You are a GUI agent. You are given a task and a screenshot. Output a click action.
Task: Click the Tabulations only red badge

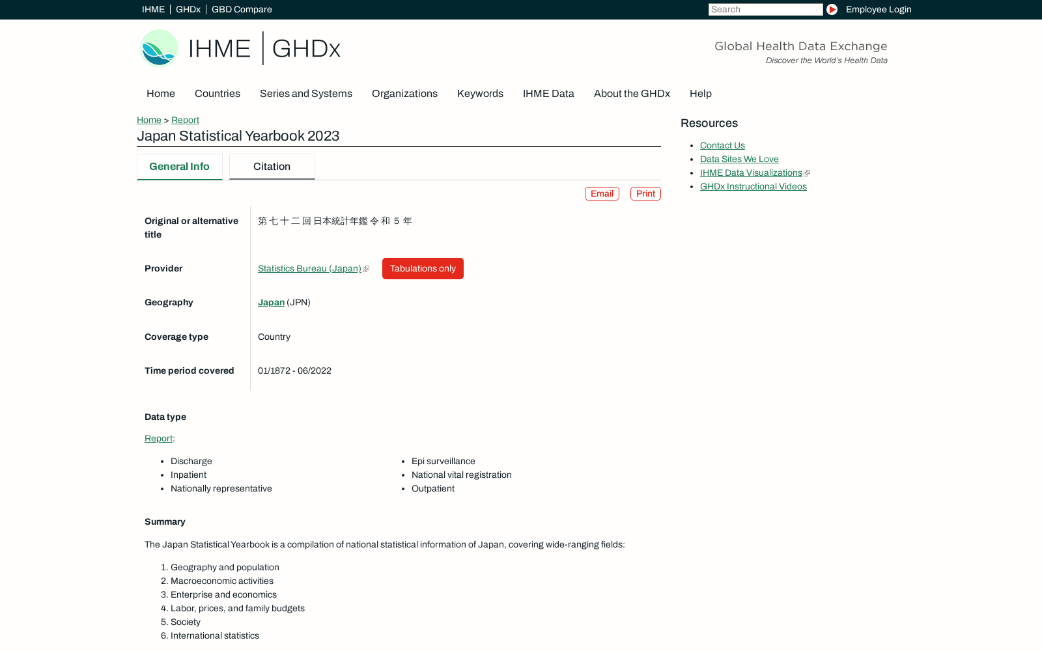423,269
